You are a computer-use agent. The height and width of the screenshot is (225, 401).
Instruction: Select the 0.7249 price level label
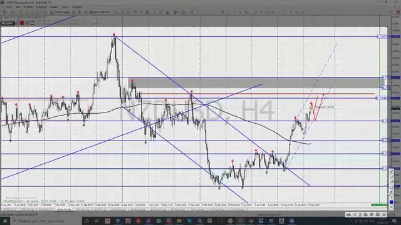click(x=382, y=98)
